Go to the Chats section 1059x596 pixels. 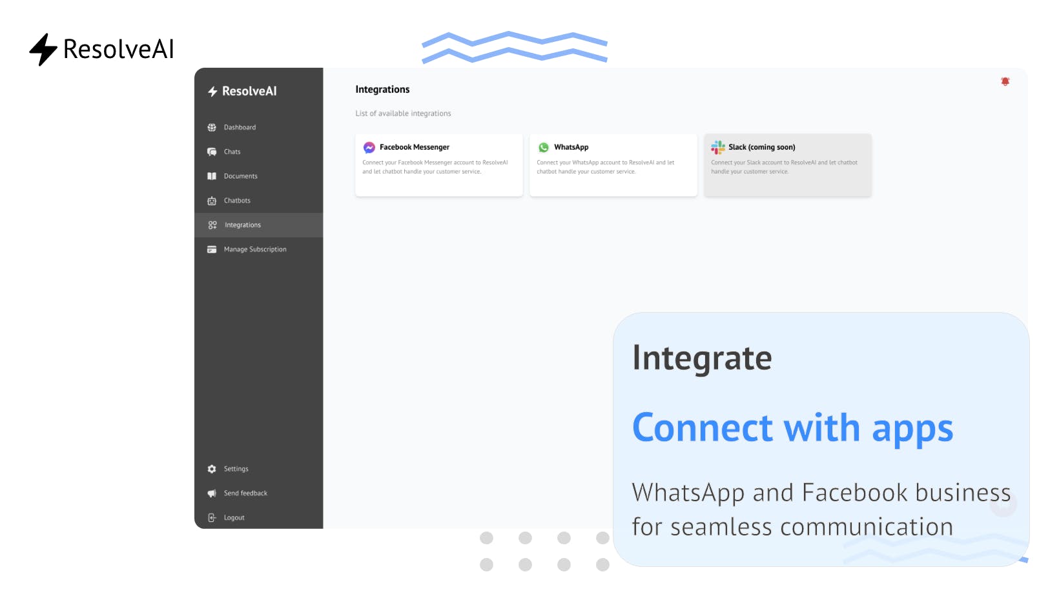tap(258, 152)
